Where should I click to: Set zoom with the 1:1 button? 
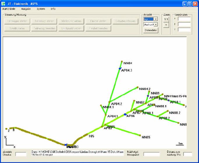point(166,19)
